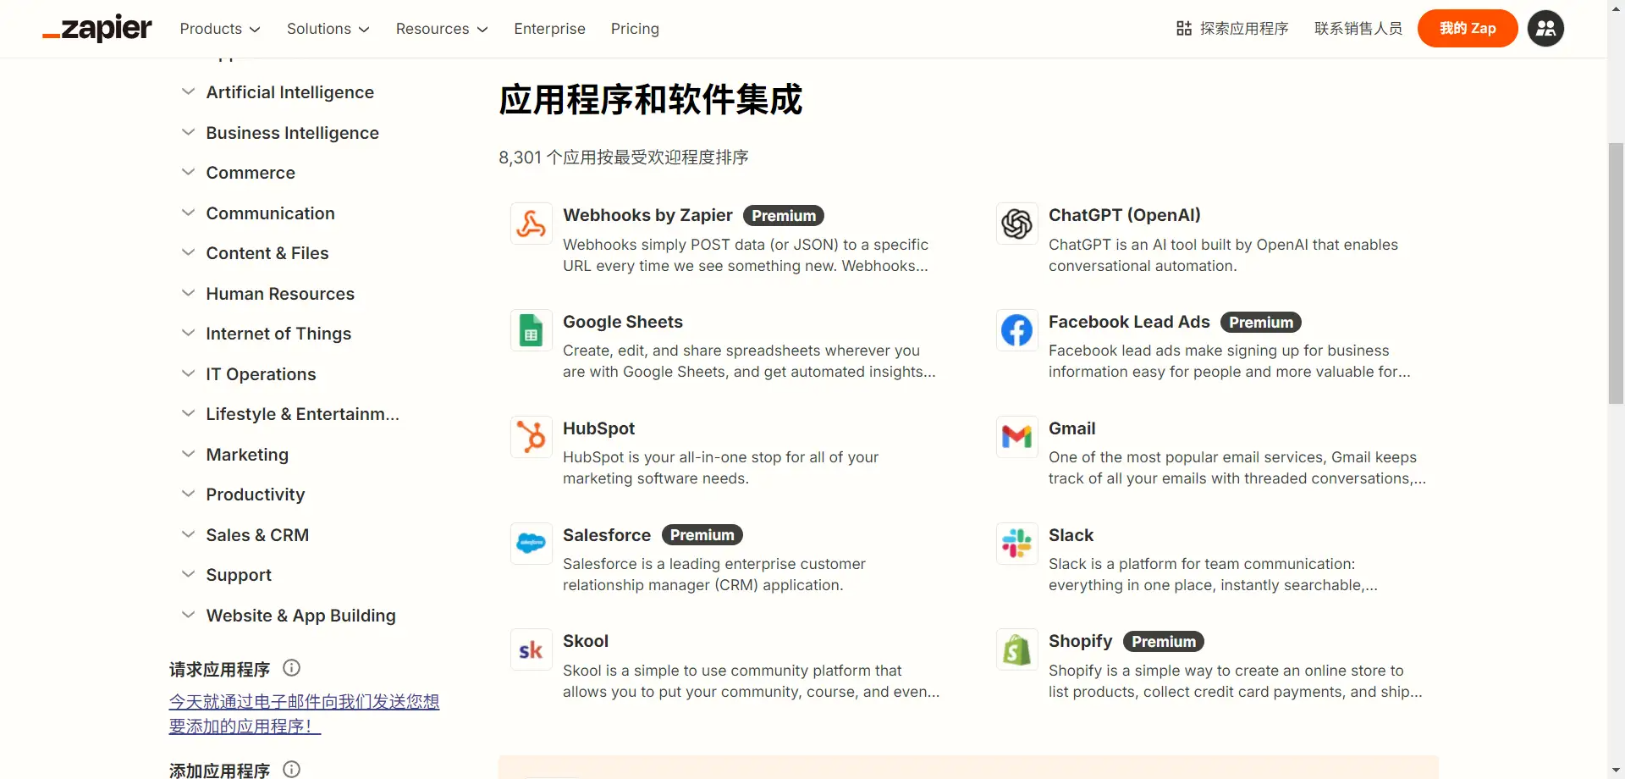Expand the Support category chevron
This screenshot has height=779, width=1625.
pyautogui.click(x=188, y=574)
